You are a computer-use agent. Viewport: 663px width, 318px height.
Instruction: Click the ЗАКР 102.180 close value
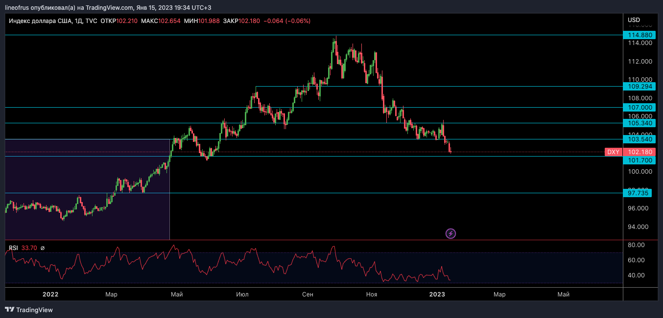(x=241, y=21)
